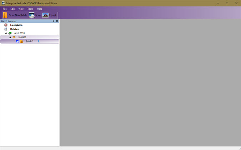
Task: Select the Exceptions entry text
Action: pos(16,25)
